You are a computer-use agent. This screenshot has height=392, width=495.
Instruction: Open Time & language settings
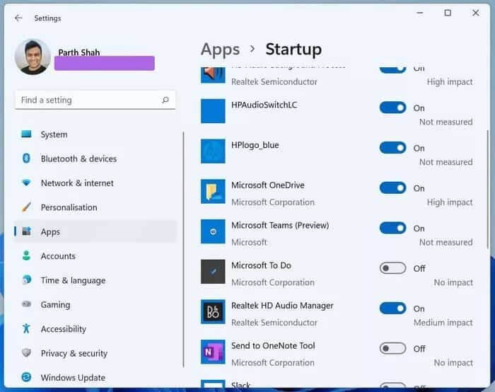[x=95, y=280]
